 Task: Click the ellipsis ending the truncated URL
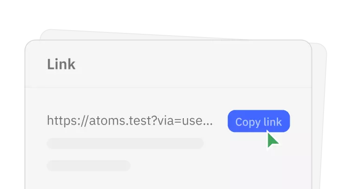click(x=208, y=123)
